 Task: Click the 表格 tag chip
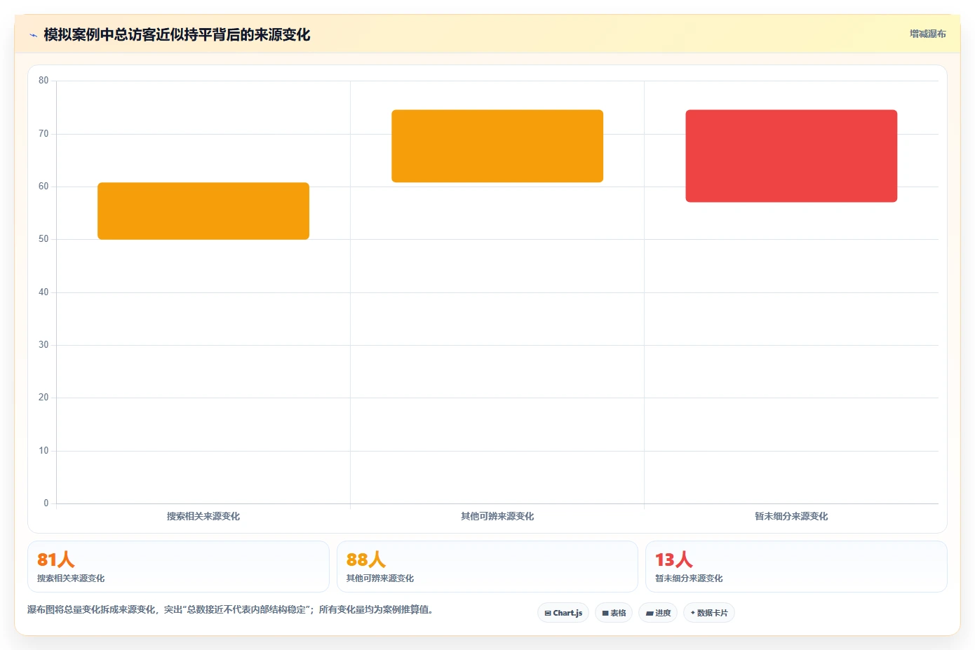click(x=614, y=613)
